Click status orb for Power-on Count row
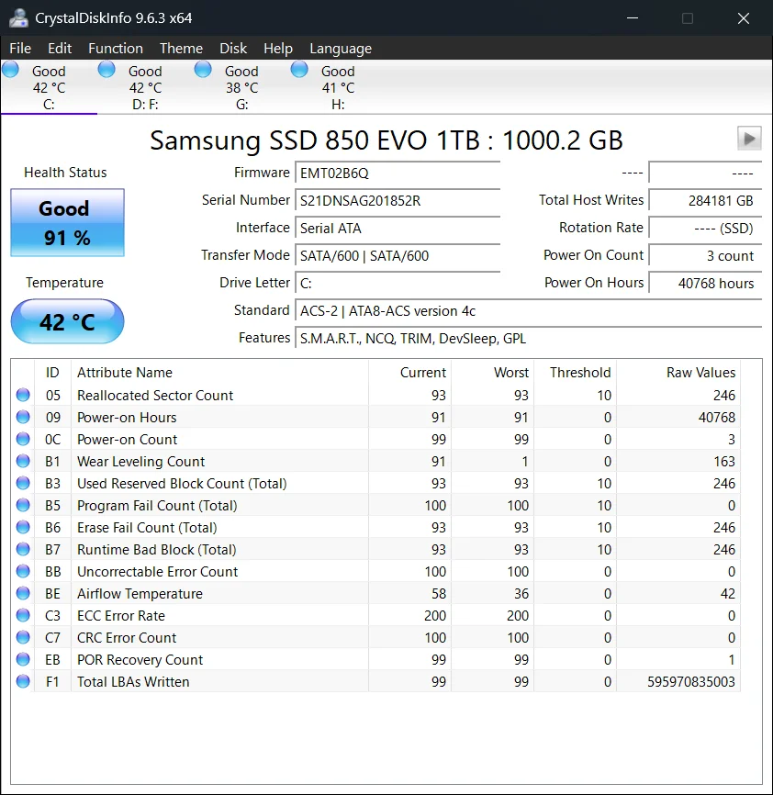The width and height of the screenshot is (773, 795). coord(23,439)
